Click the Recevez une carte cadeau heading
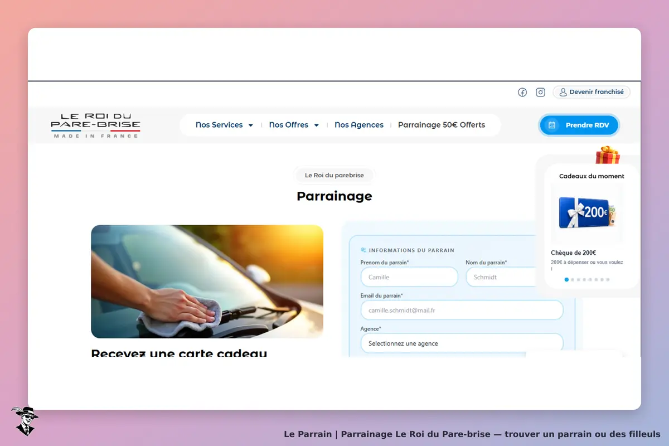669x446 pixels. coord(179,353)
